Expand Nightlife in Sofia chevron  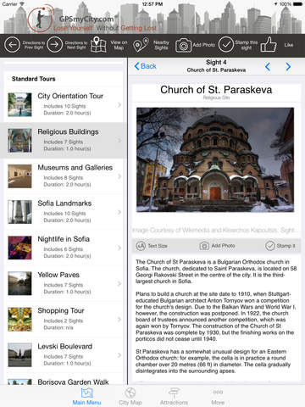pos(119,248)
